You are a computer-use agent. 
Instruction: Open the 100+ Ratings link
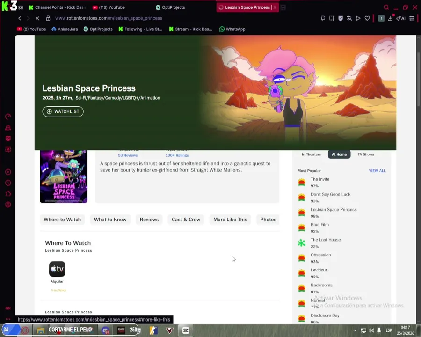point(177,155)
